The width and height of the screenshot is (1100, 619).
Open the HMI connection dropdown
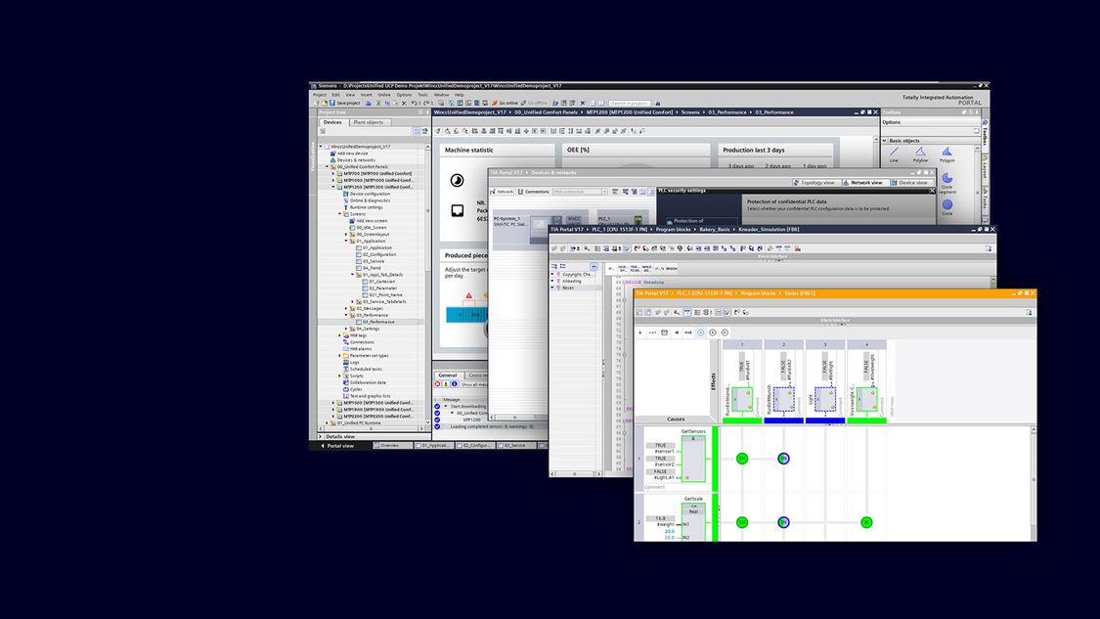pyautogui.click(x=604, y=192)
